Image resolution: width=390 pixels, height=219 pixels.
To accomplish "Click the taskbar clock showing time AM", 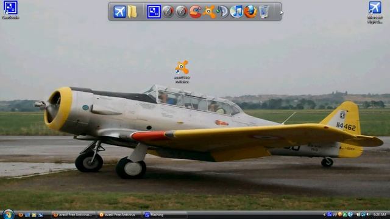I will (x=380, y=215).
